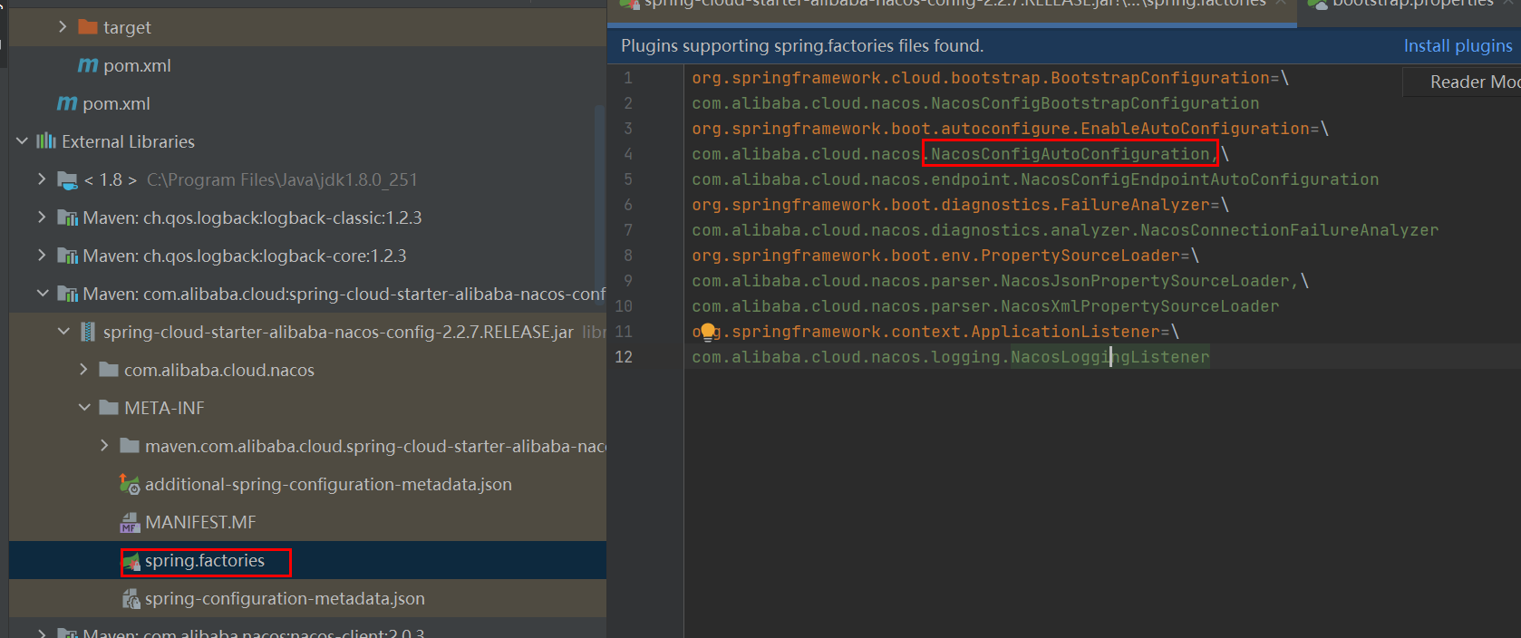1521x638 pixels.
Task: Click the logback-core Maven library icon
Action: pyautogui.click(x=67, y=256)
